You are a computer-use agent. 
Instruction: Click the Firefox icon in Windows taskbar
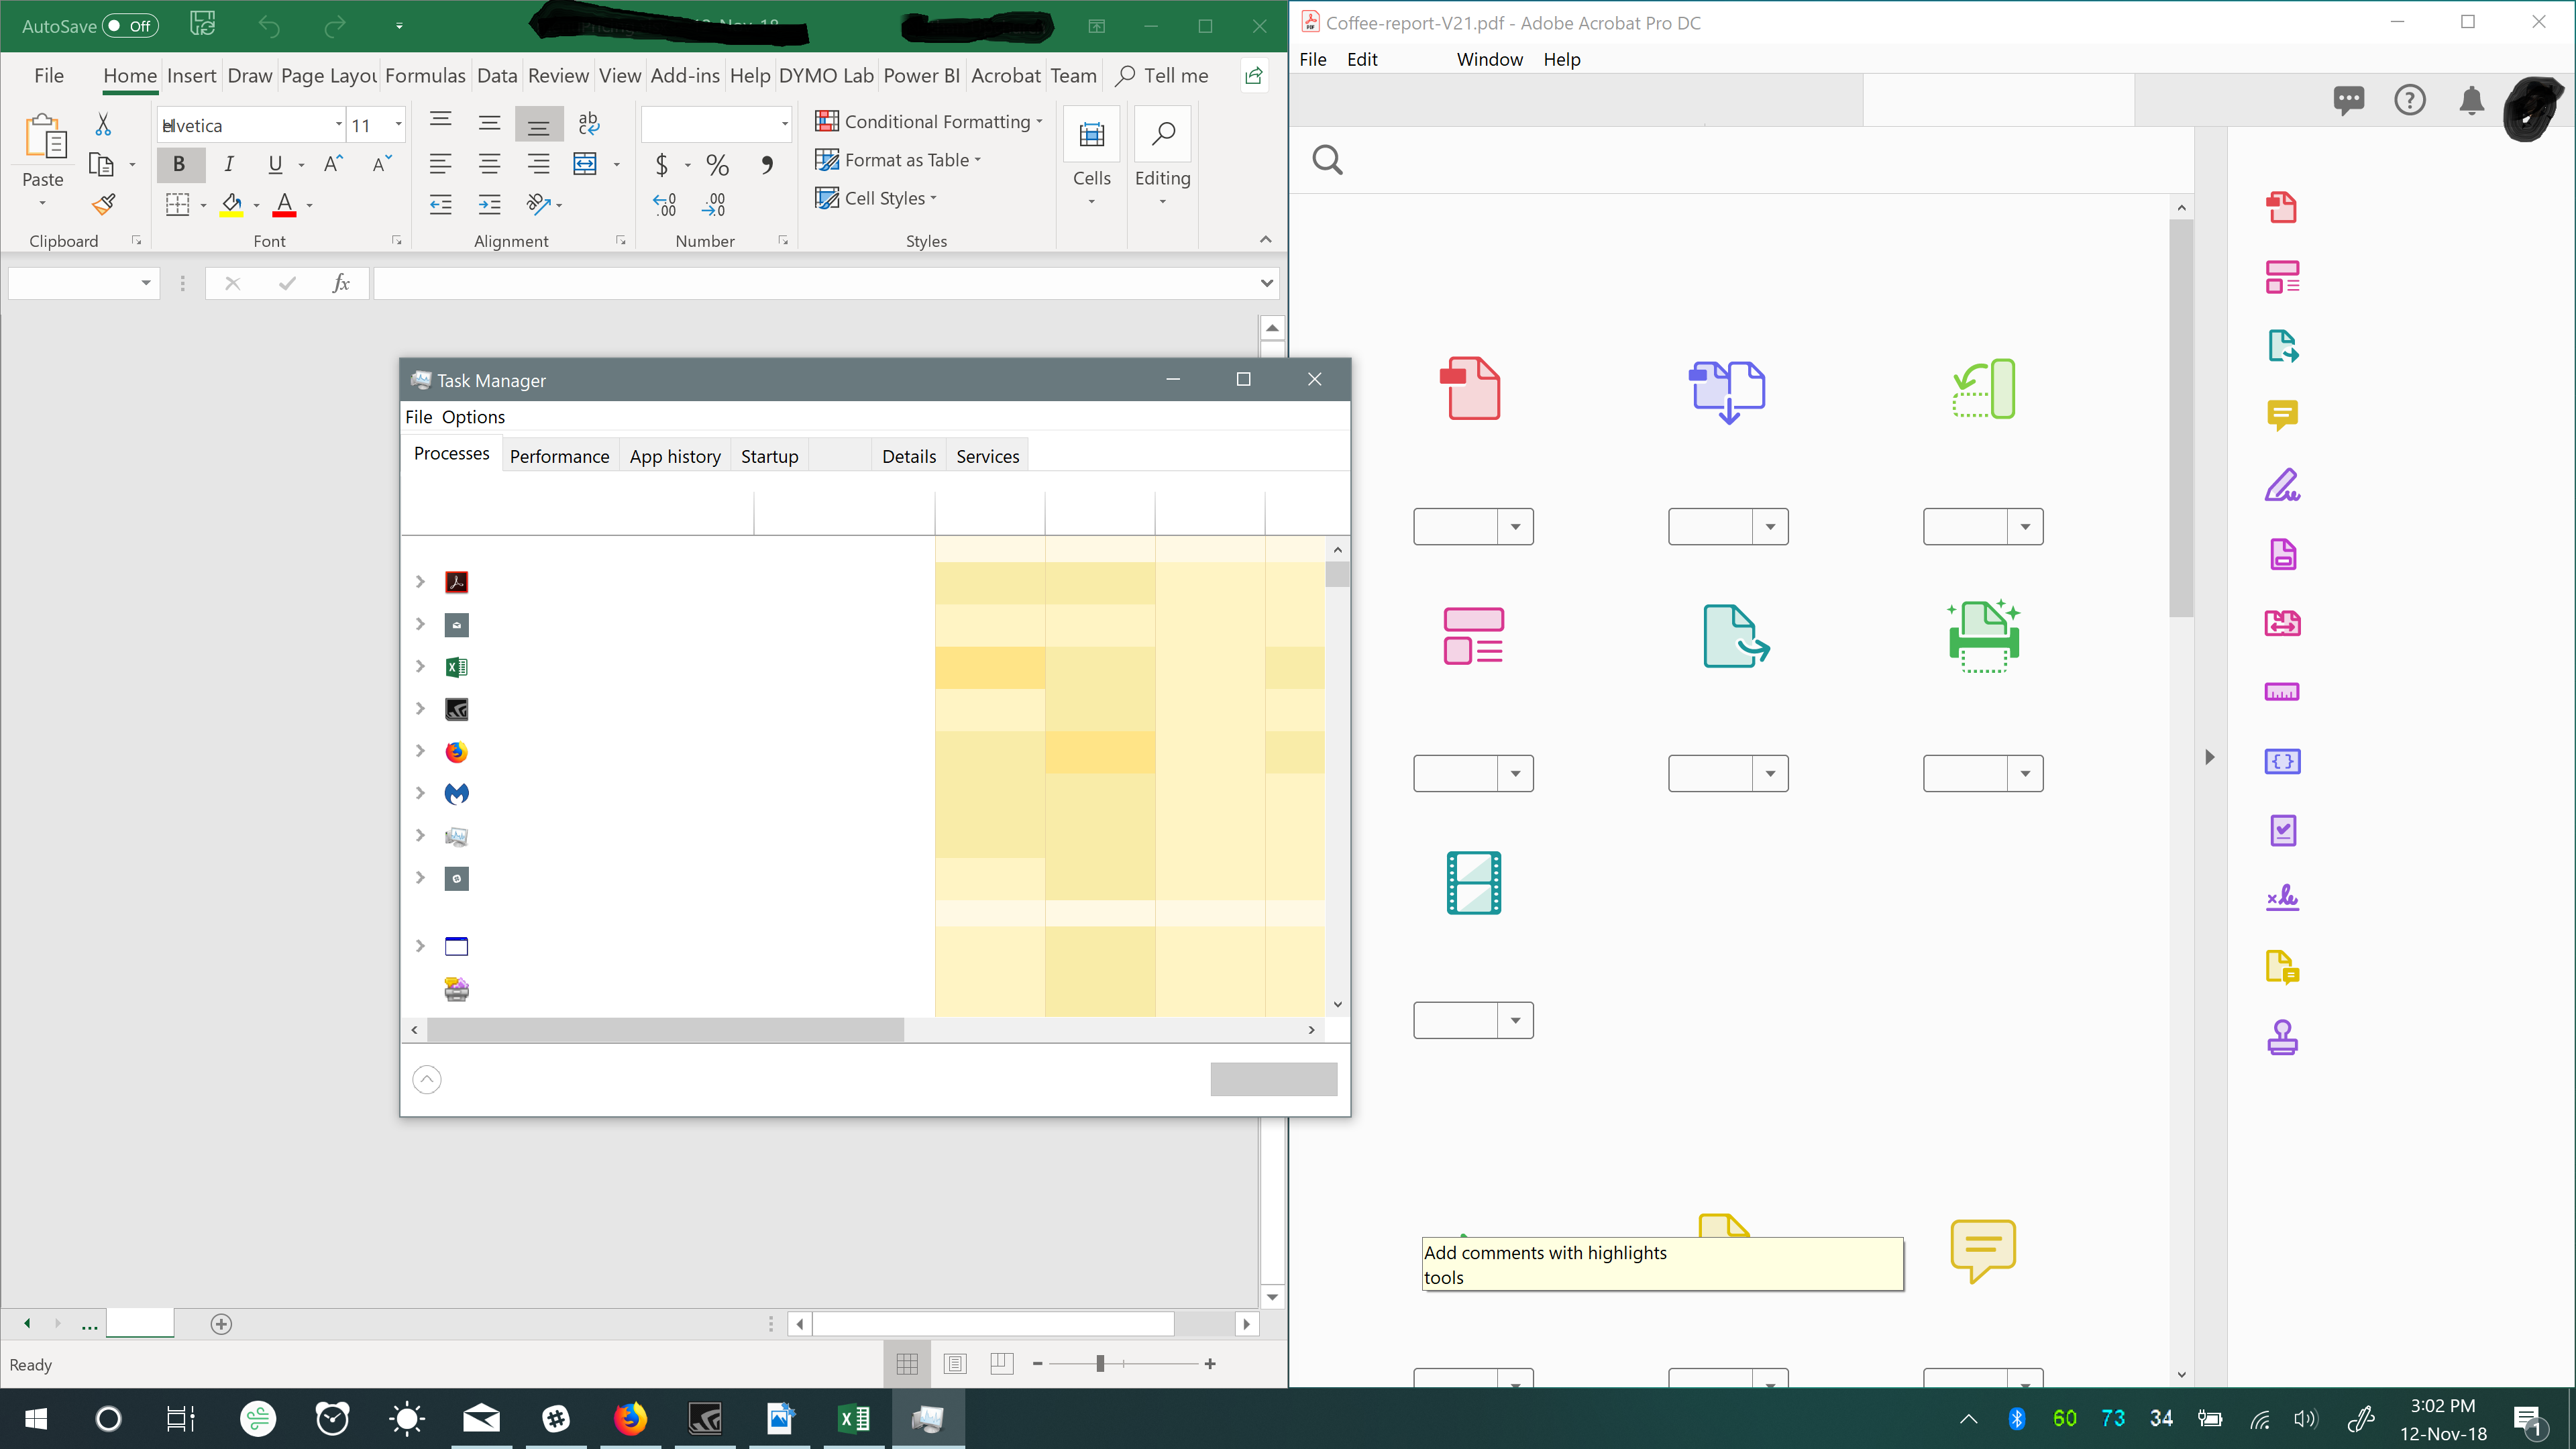click(630, 1418)
